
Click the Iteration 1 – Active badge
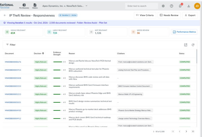[68, 15]
